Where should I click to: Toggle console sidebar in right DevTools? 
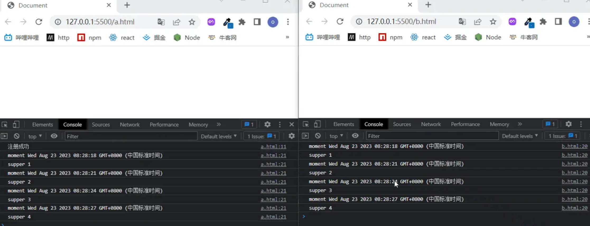[305, 136]
